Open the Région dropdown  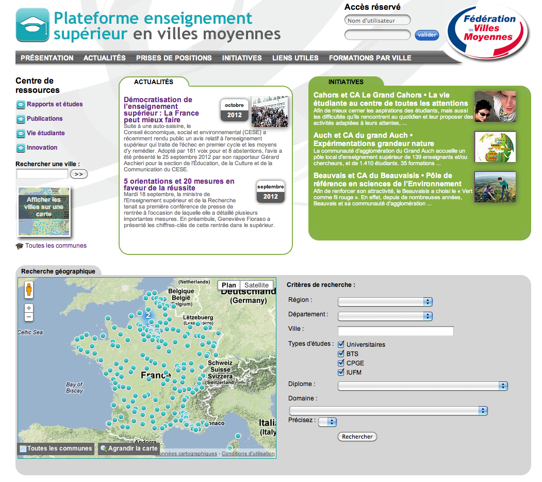[x=385, y=302]
